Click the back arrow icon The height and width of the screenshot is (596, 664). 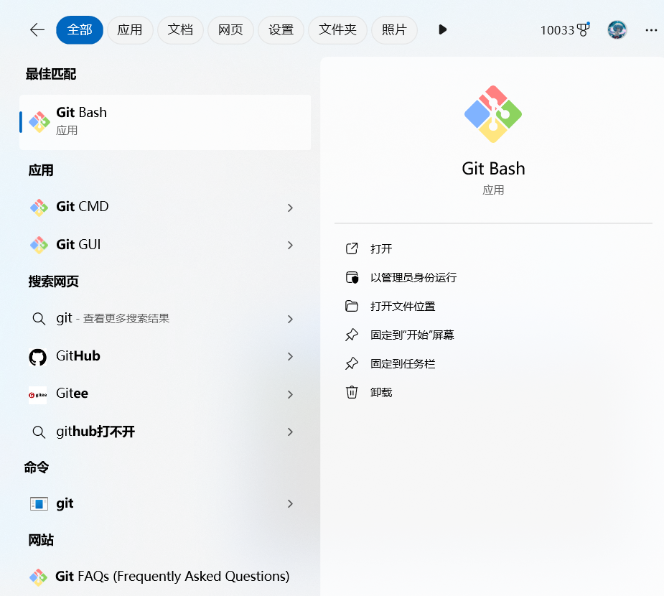click(x=37, y=29)
